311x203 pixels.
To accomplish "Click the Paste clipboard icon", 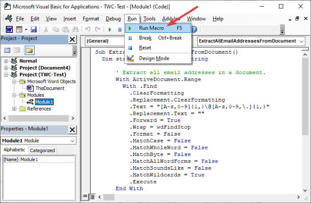I will [x=65, y=30].
